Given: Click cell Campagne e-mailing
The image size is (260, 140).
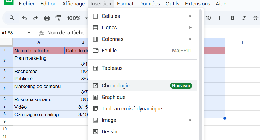Looking at the screenshot, I should coord(39,114).
